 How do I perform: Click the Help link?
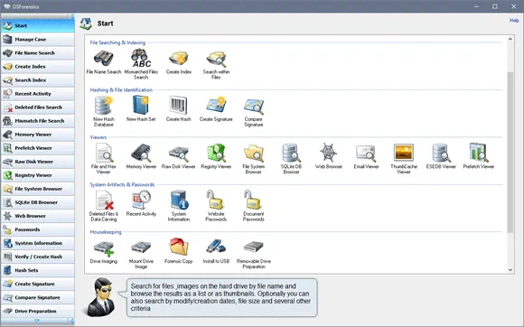pos(514,21)
